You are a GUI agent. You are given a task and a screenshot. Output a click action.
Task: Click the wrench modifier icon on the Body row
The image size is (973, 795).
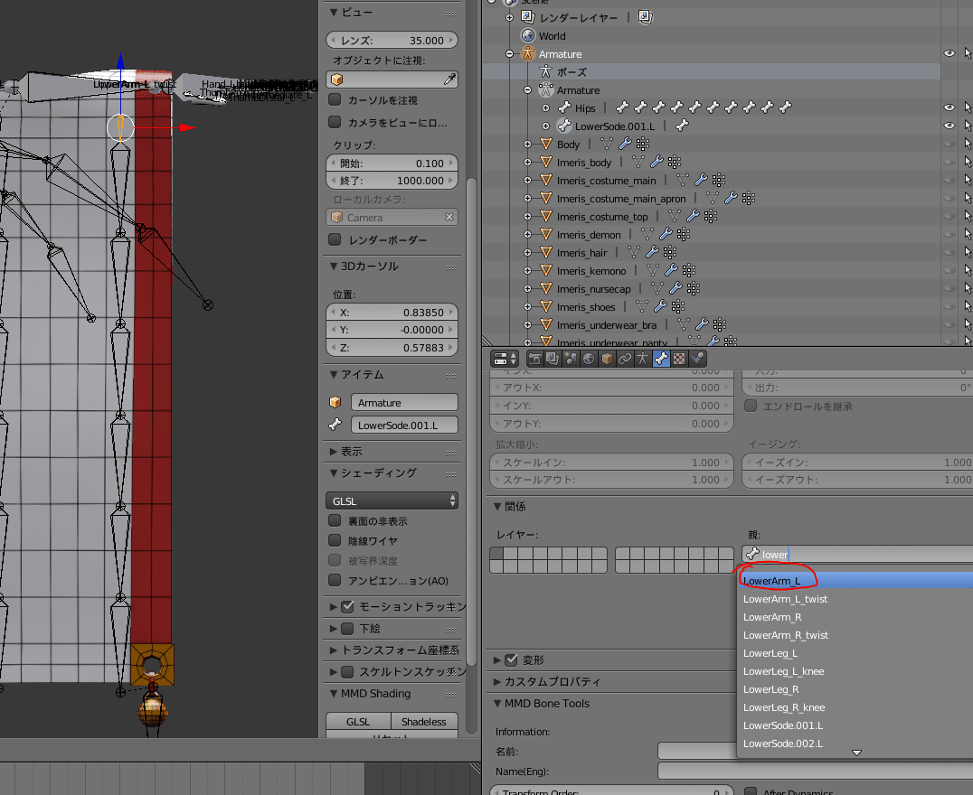pyautogui.click(x=625, y=144)
